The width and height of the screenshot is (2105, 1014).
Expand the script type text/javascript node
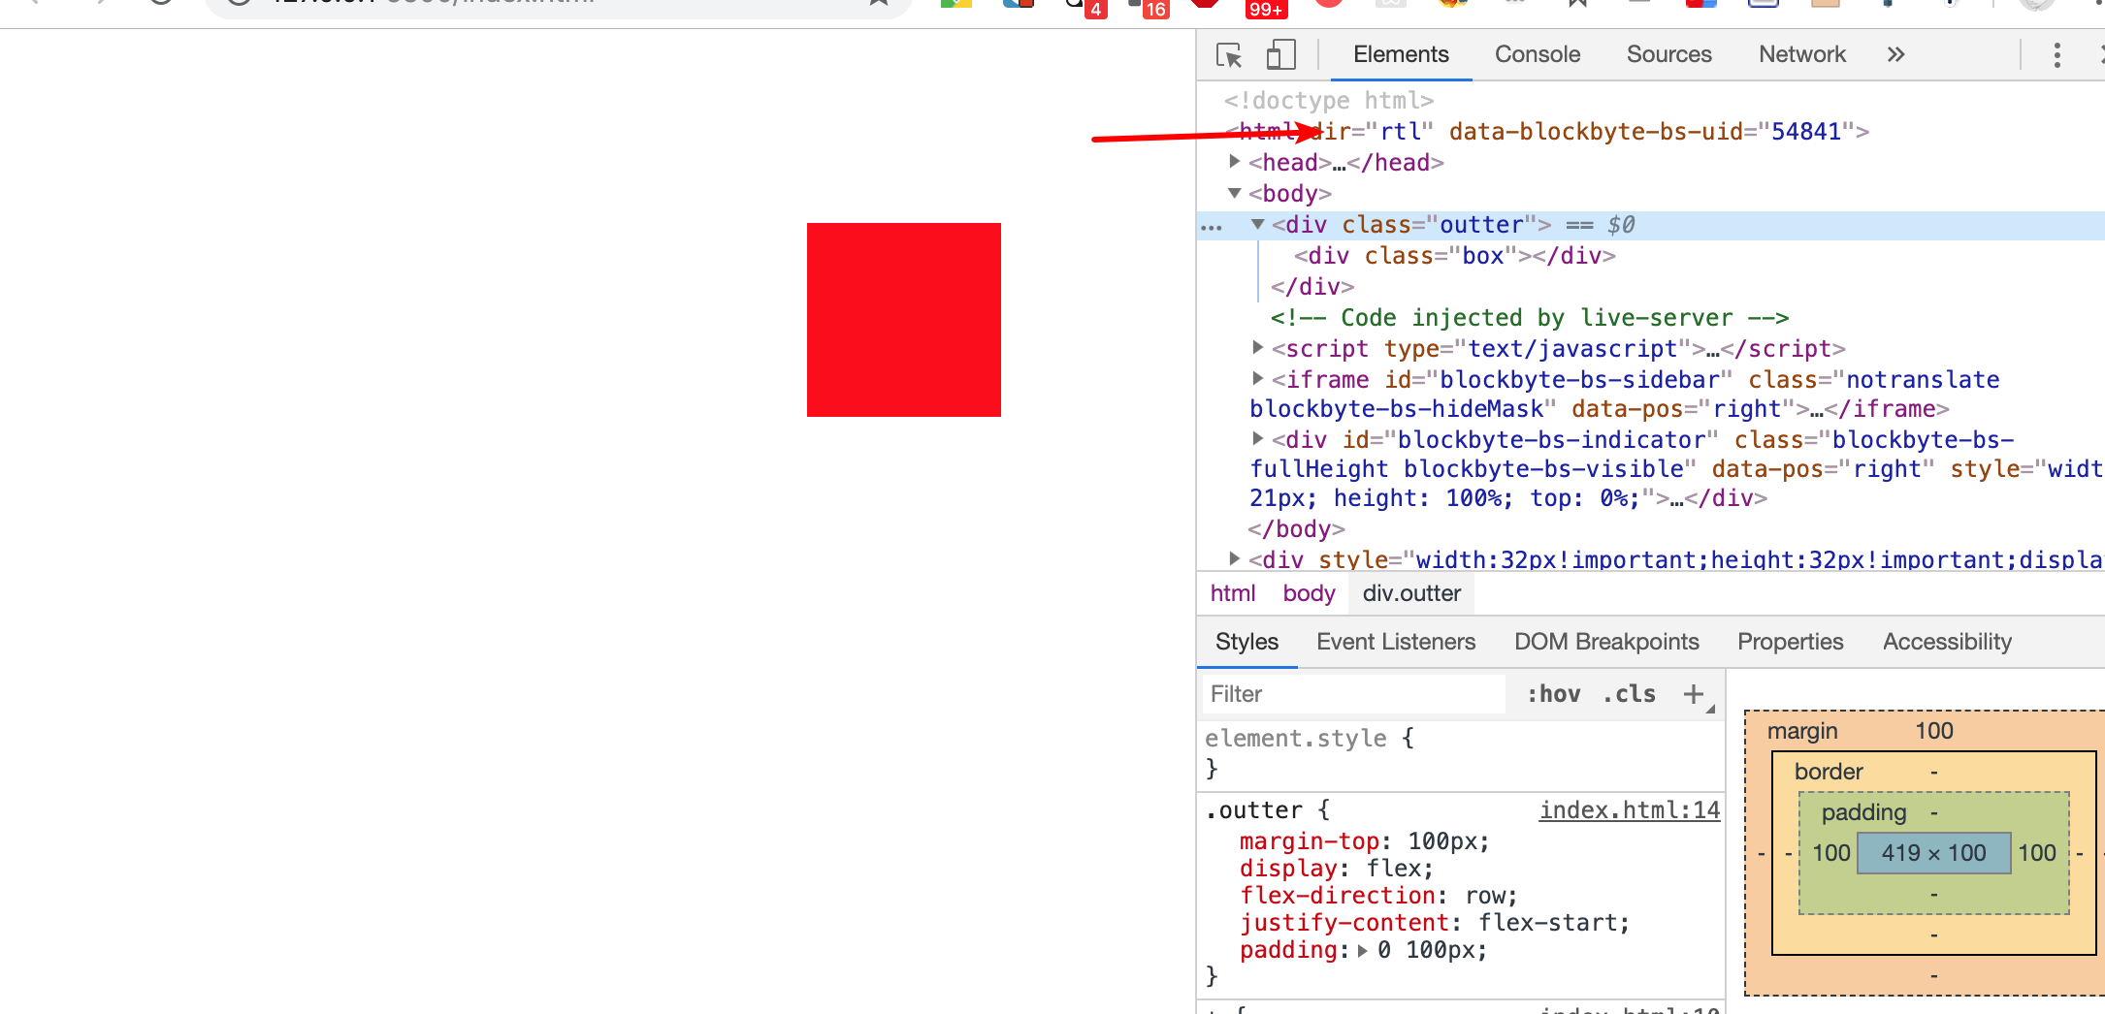tap(1257, 347)
